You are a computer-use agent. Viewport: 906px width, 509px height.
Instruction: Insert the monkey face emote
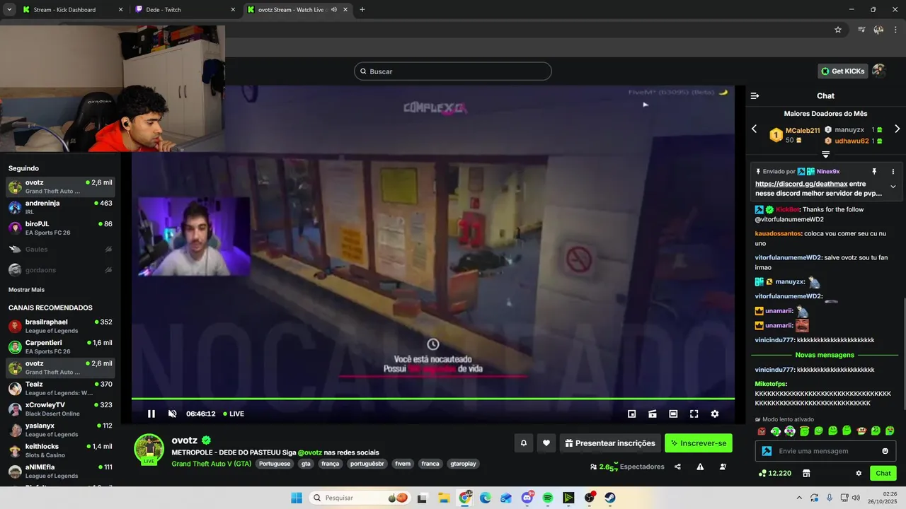[x=861, y=431]
